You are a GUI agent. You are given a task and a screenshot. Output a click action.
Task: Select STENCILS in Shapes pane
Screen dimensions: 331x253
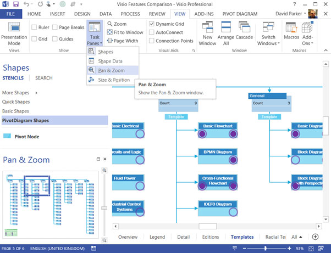click(x=13, y=78)
